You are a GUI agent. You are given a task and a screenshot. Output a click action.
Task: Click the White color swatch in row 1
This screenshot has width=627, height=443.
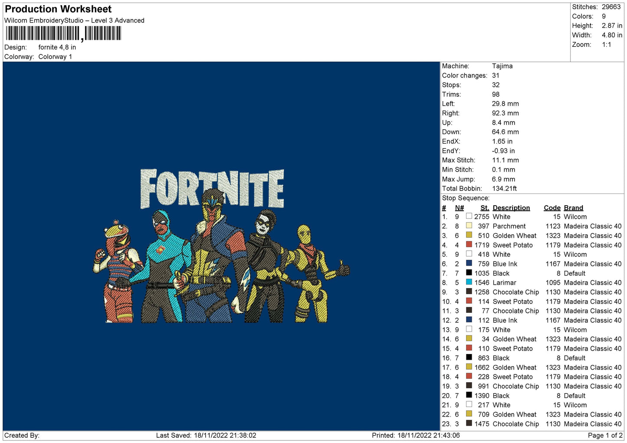coord(469,216)
